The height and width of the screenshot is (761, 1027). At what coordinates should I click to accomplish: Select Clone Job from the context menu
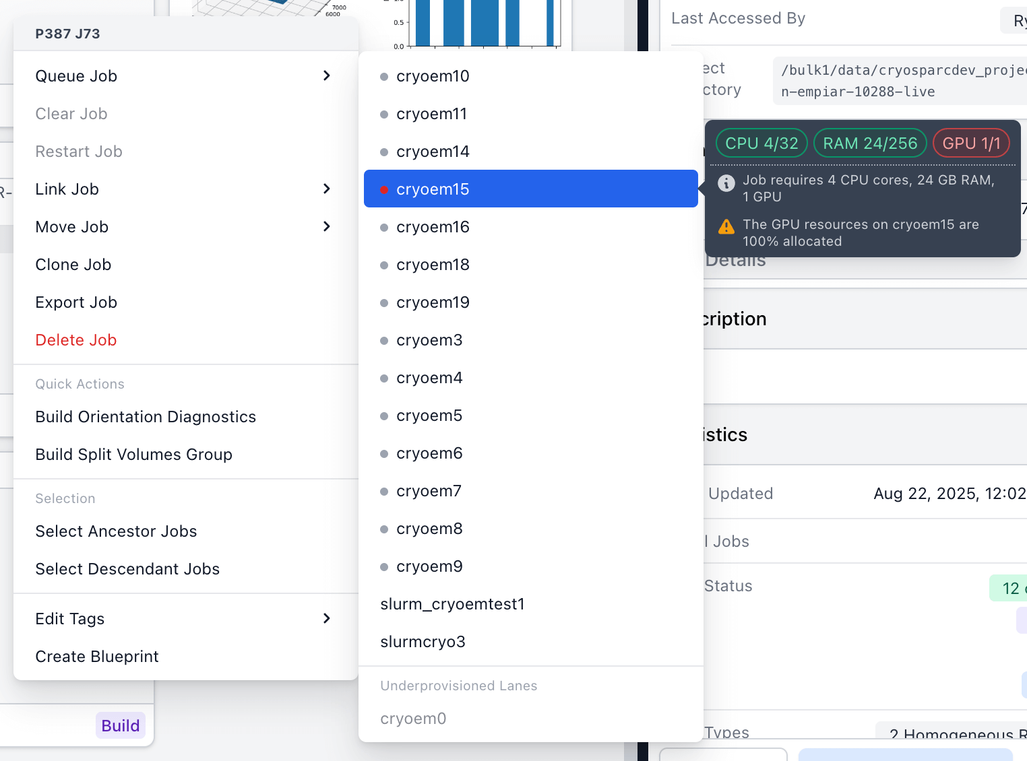(x=73, y=265)
